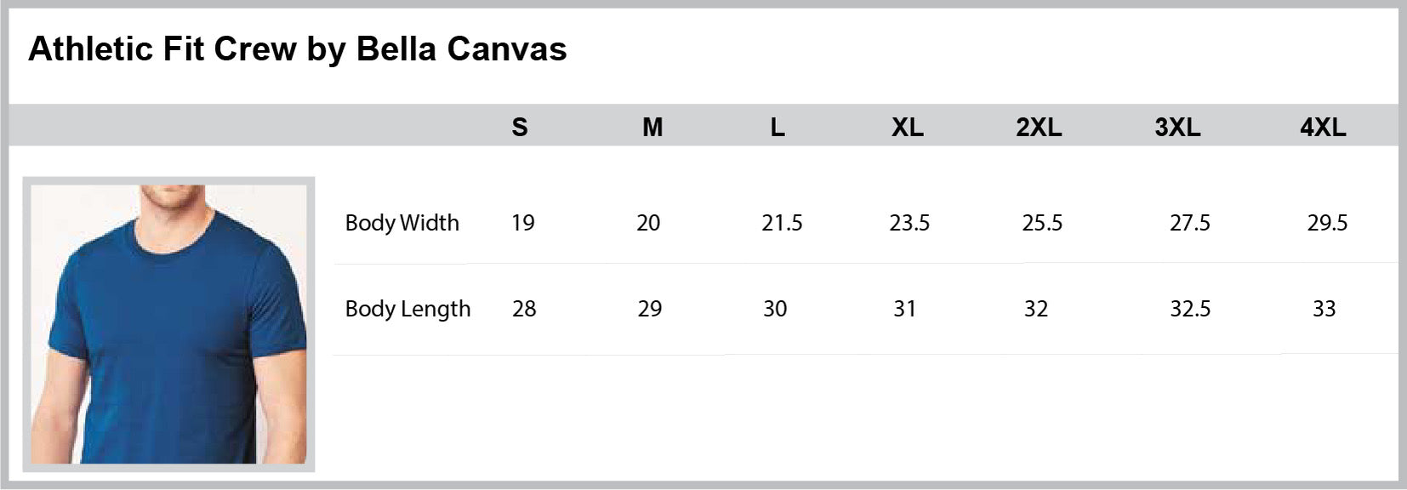Click the Body Length row label
The height and width of the screenshot is (490, 1407).
coord(407,309)
